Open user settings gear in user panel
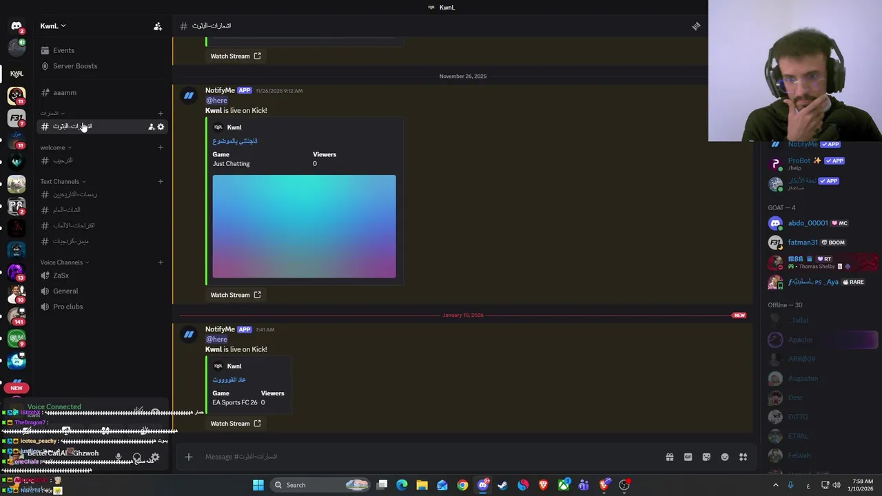882x496 pixels. (155, 457)
